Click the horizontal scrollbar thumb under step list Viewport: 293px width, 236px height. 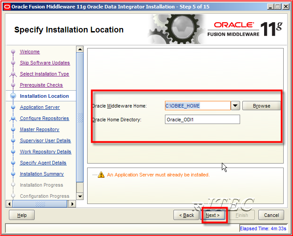[x=40, y=204]
